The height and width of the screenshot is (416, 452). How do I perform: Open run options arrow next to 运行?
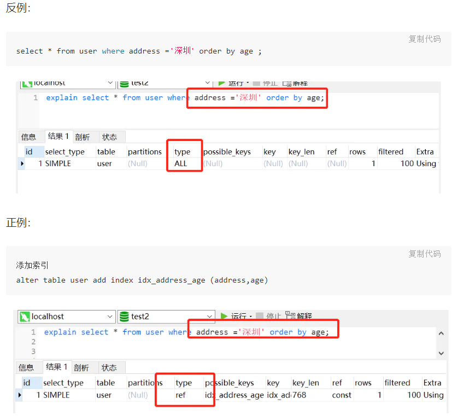[x=250, y=317]
